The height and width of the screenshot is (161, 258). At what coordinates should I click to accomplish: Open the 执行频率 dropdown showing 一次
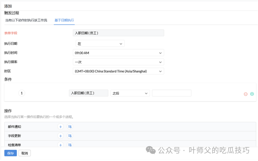tap(118, 62)
